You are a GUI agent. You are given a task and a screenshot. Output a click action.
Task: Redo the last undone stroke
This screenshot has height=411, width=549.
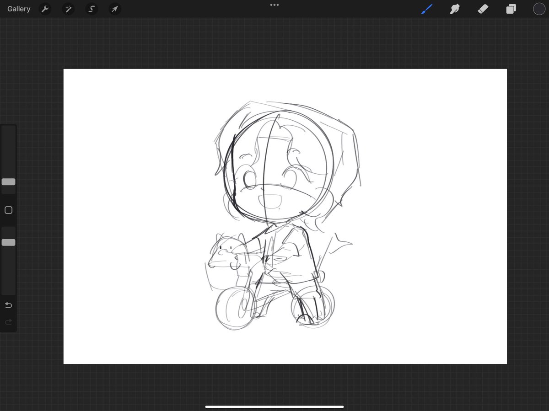tap(8, 322)
